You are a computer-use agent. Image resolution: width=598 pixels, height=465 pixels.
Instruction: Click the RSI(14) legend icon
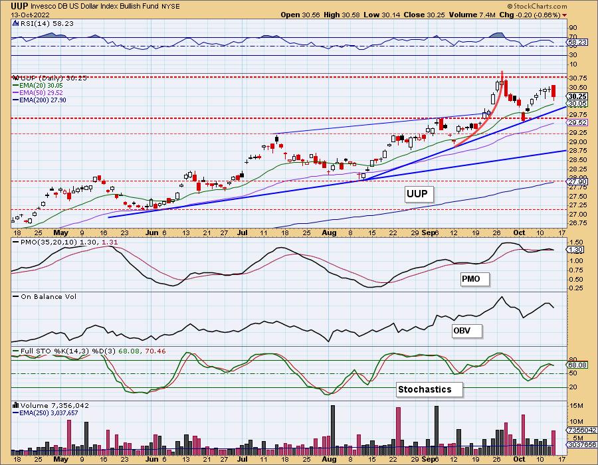coord(15,23)
